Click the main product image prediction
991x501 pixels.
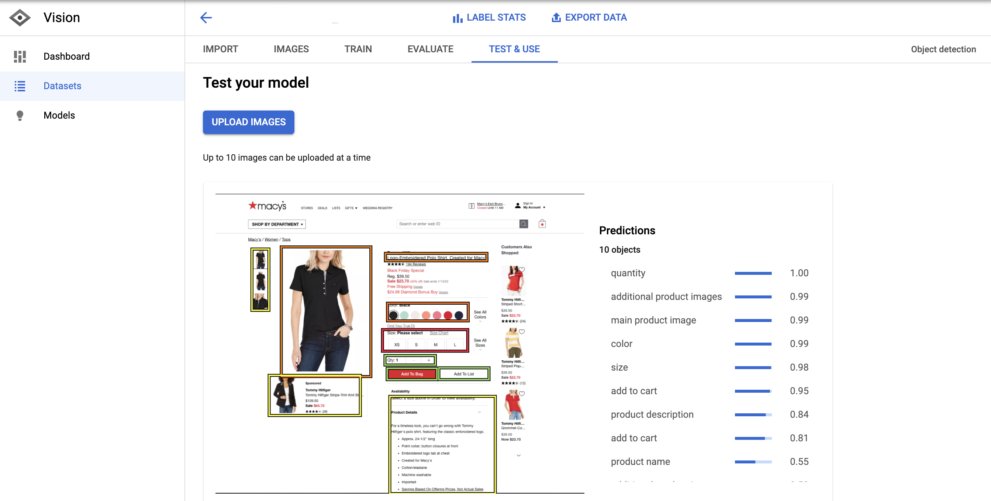tap(653, 320)
